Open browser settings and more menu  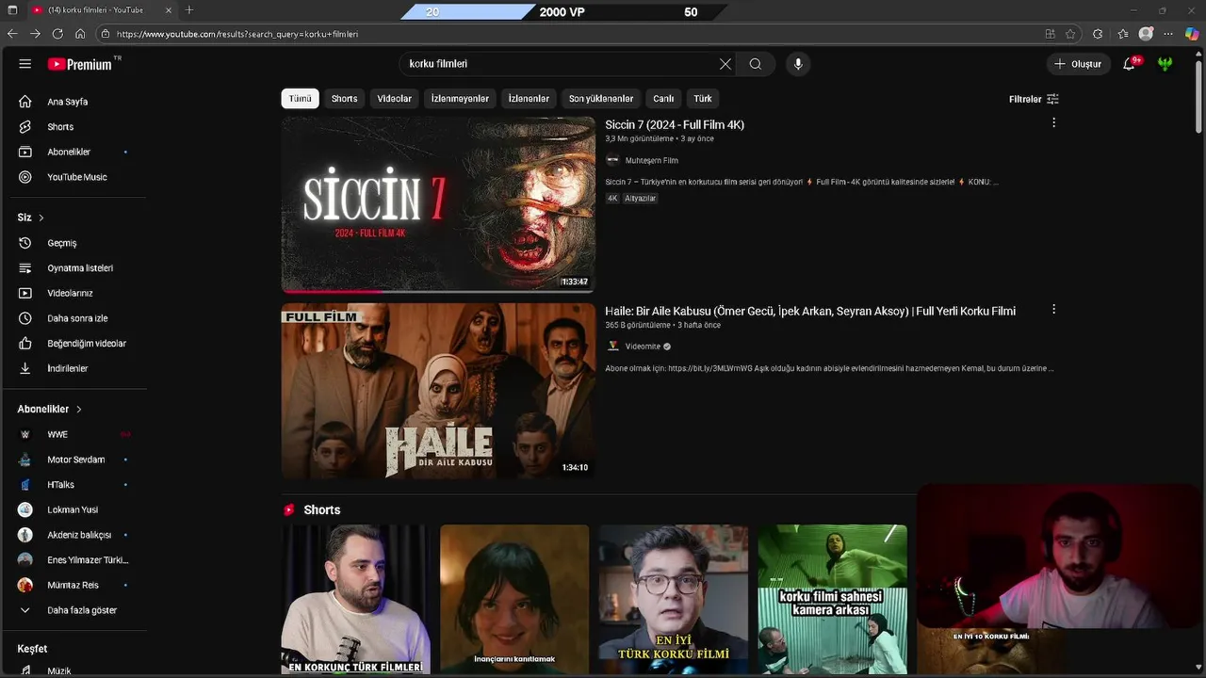(x=1168, y=34)
